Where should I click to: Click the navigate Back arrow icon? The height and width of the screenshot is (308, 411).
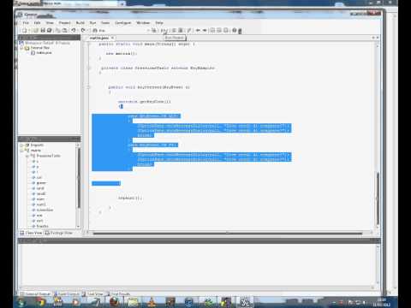(198, 30)
